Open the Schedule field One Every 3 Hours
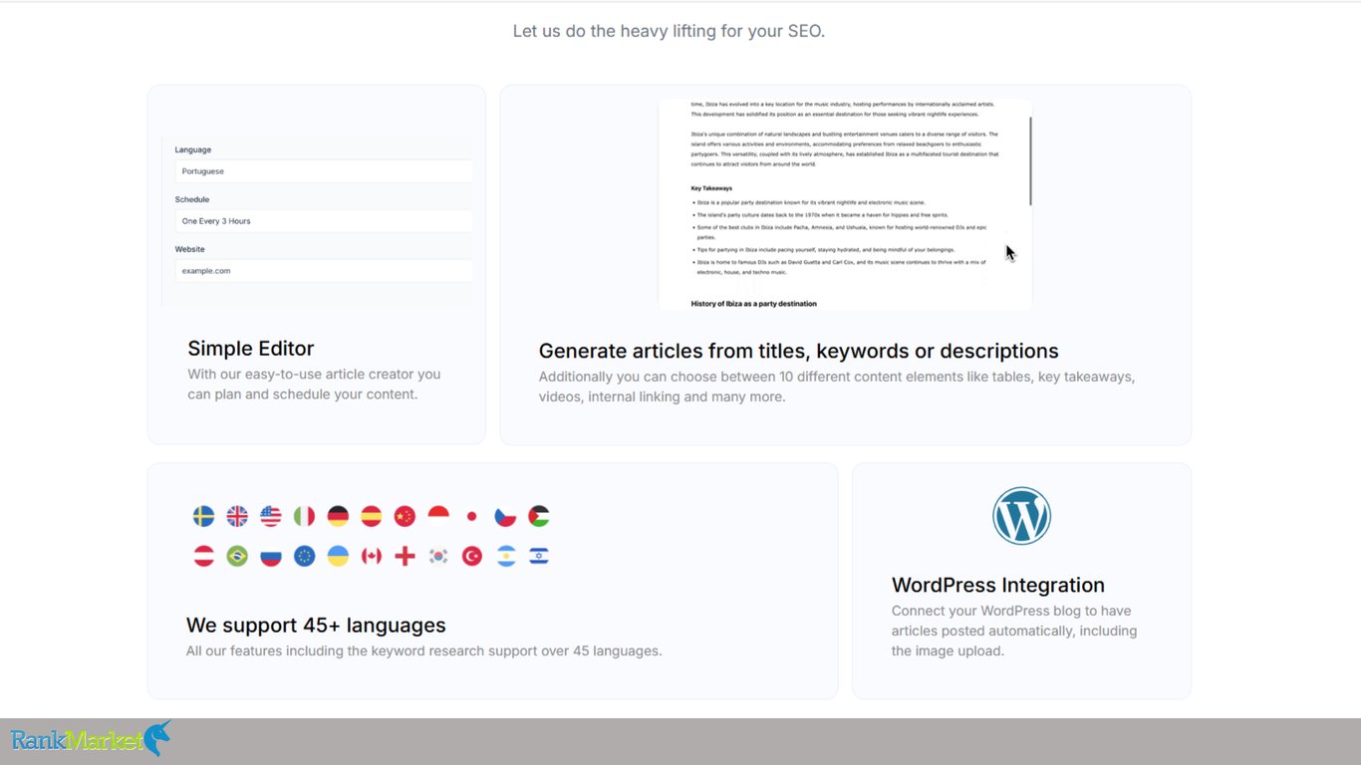The height and width of the screenshot is (765, 1361). pyautogui.click(x=323, y=221)
